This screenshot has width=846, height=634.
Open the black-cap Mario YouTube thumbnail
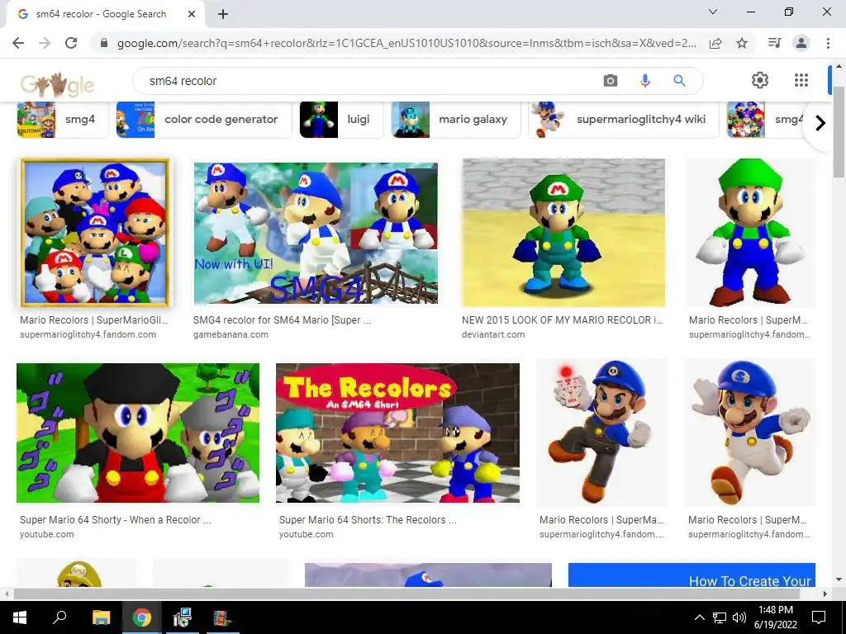138,433
